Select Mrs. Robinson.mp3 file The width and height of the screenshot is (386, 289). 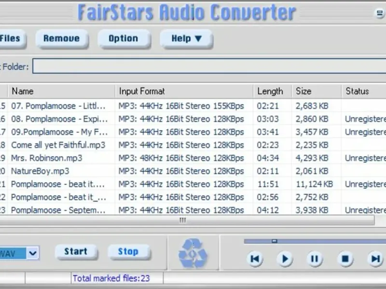pos(193,158)
